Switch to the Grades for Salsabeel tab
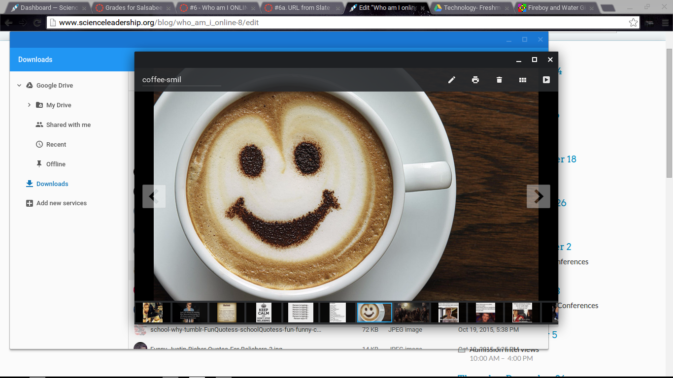This screenshot has width=673, height=378. click(x=133, y=8)
